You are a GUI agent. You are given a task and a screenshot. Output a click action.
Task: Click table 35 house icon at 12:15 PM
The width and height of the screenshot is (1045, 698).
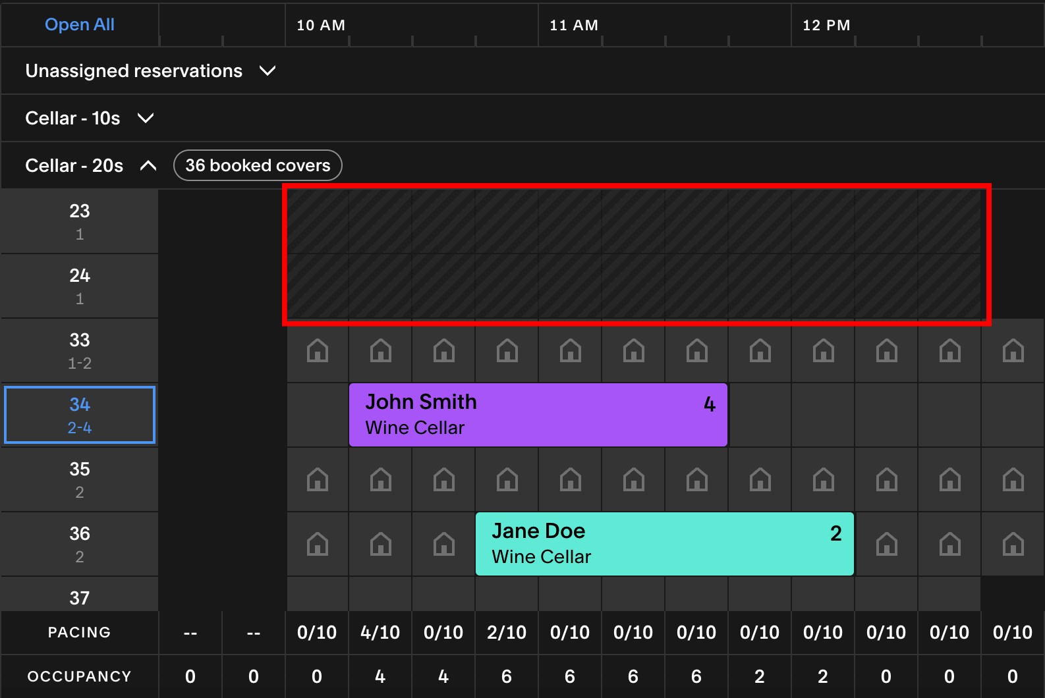[x=887, y=479]
